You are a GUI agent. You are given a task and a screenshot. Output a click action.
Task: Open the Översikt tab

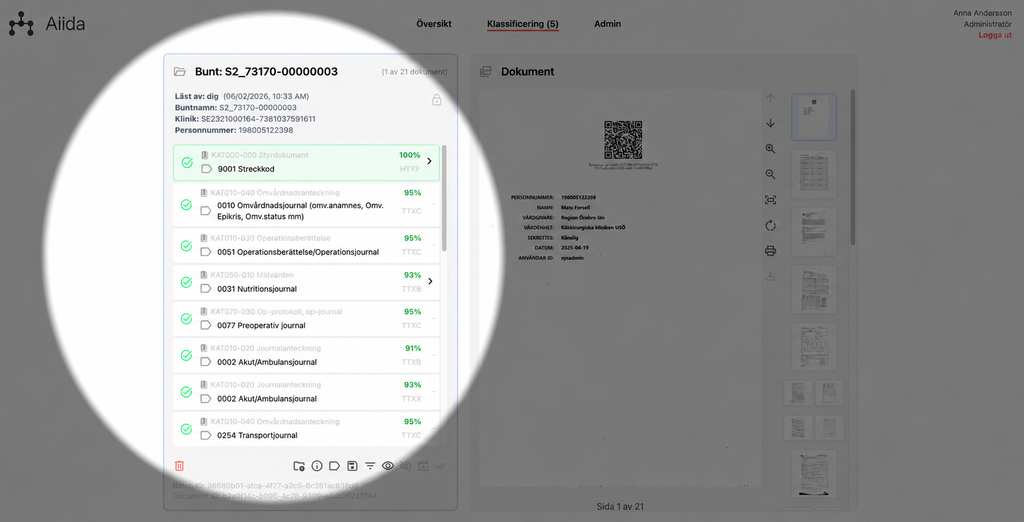(434, 24)
